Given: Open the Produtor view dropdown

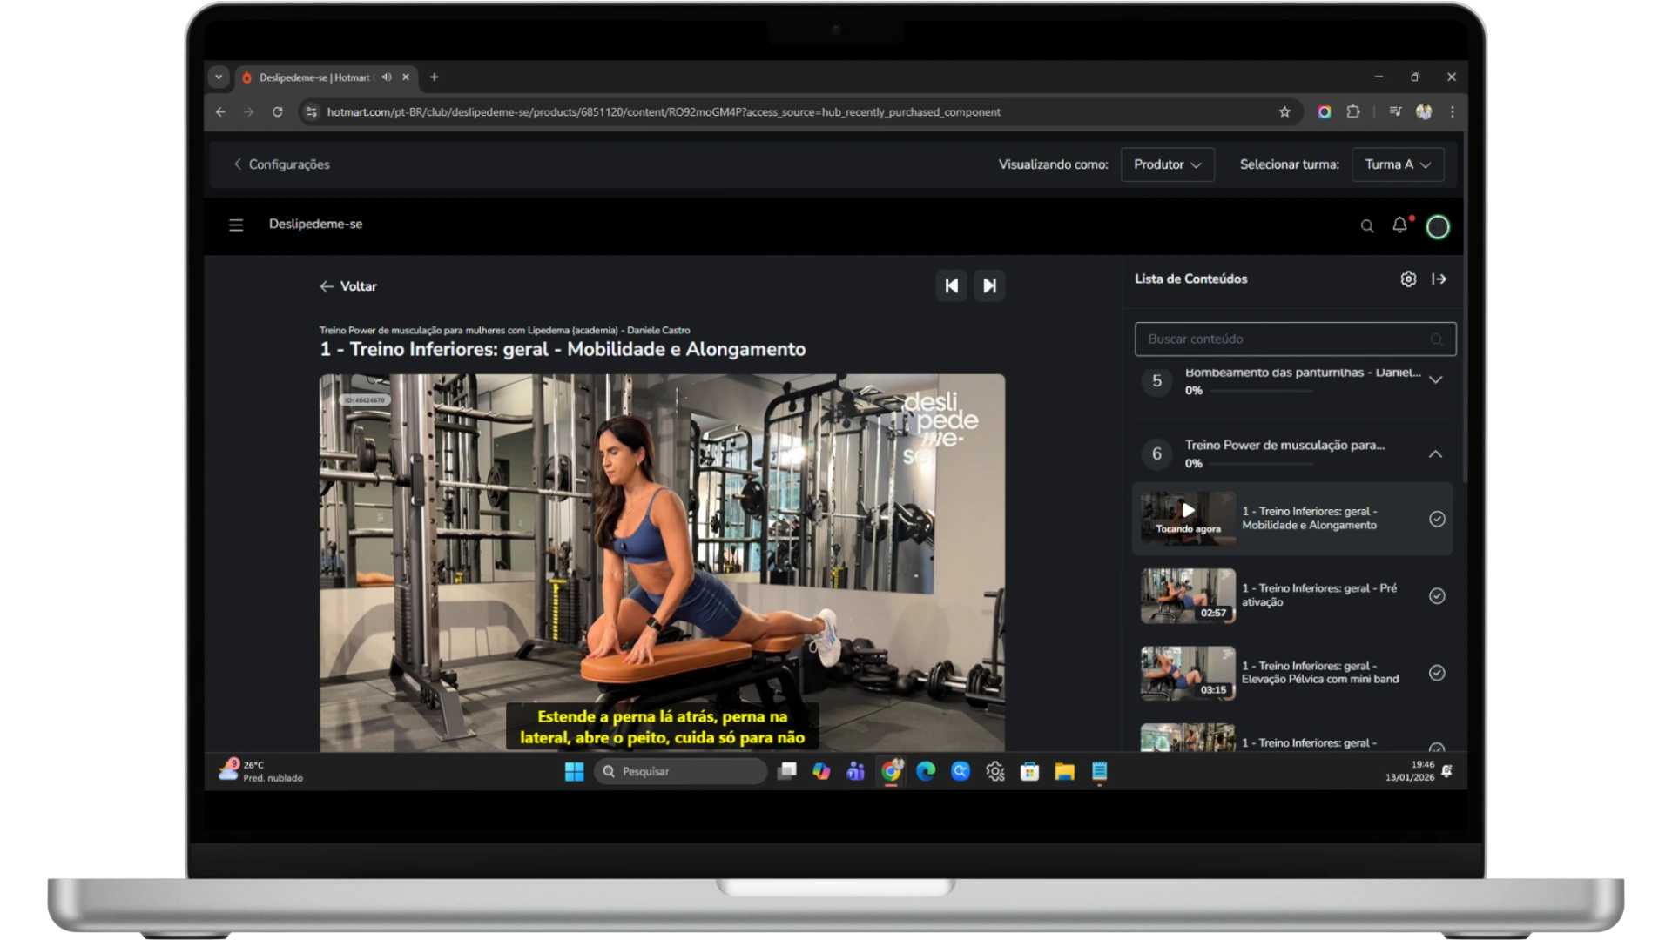Looking at the screenshot, I should point(1167,164).
